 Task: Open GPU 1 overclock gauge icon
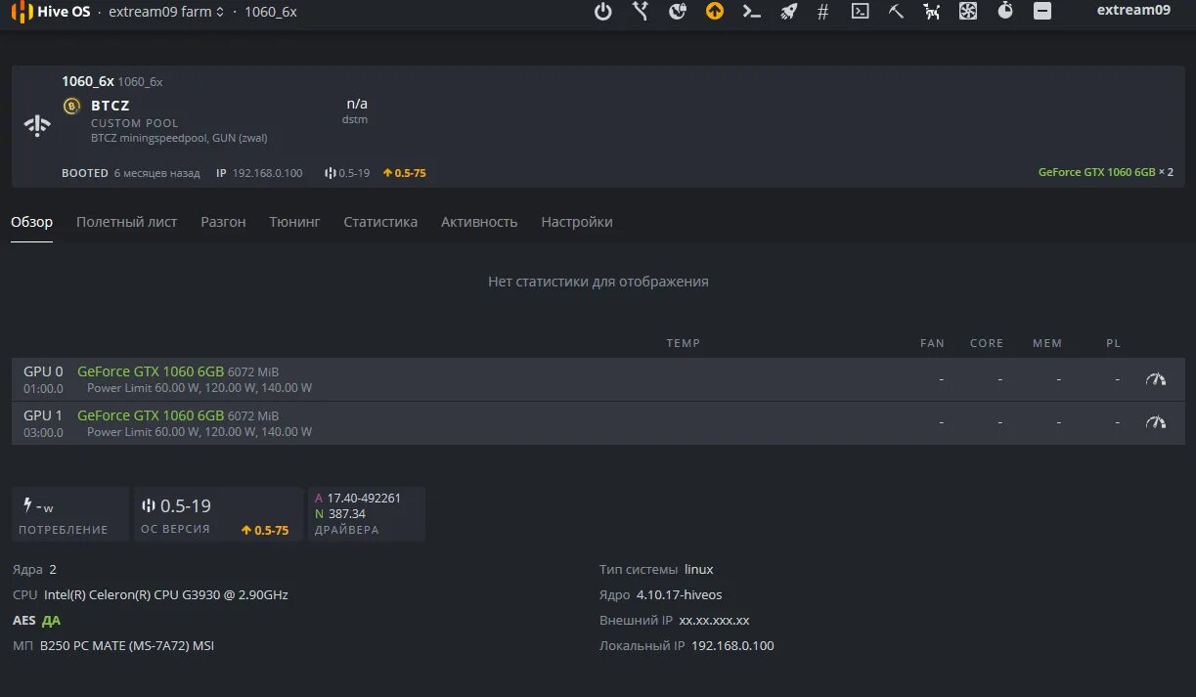pyautogui.click(x=1156, y=422)
